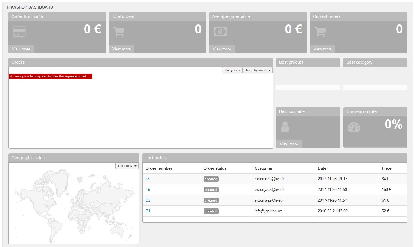Click the shopping cart icon in Total orders

[119, 32]
